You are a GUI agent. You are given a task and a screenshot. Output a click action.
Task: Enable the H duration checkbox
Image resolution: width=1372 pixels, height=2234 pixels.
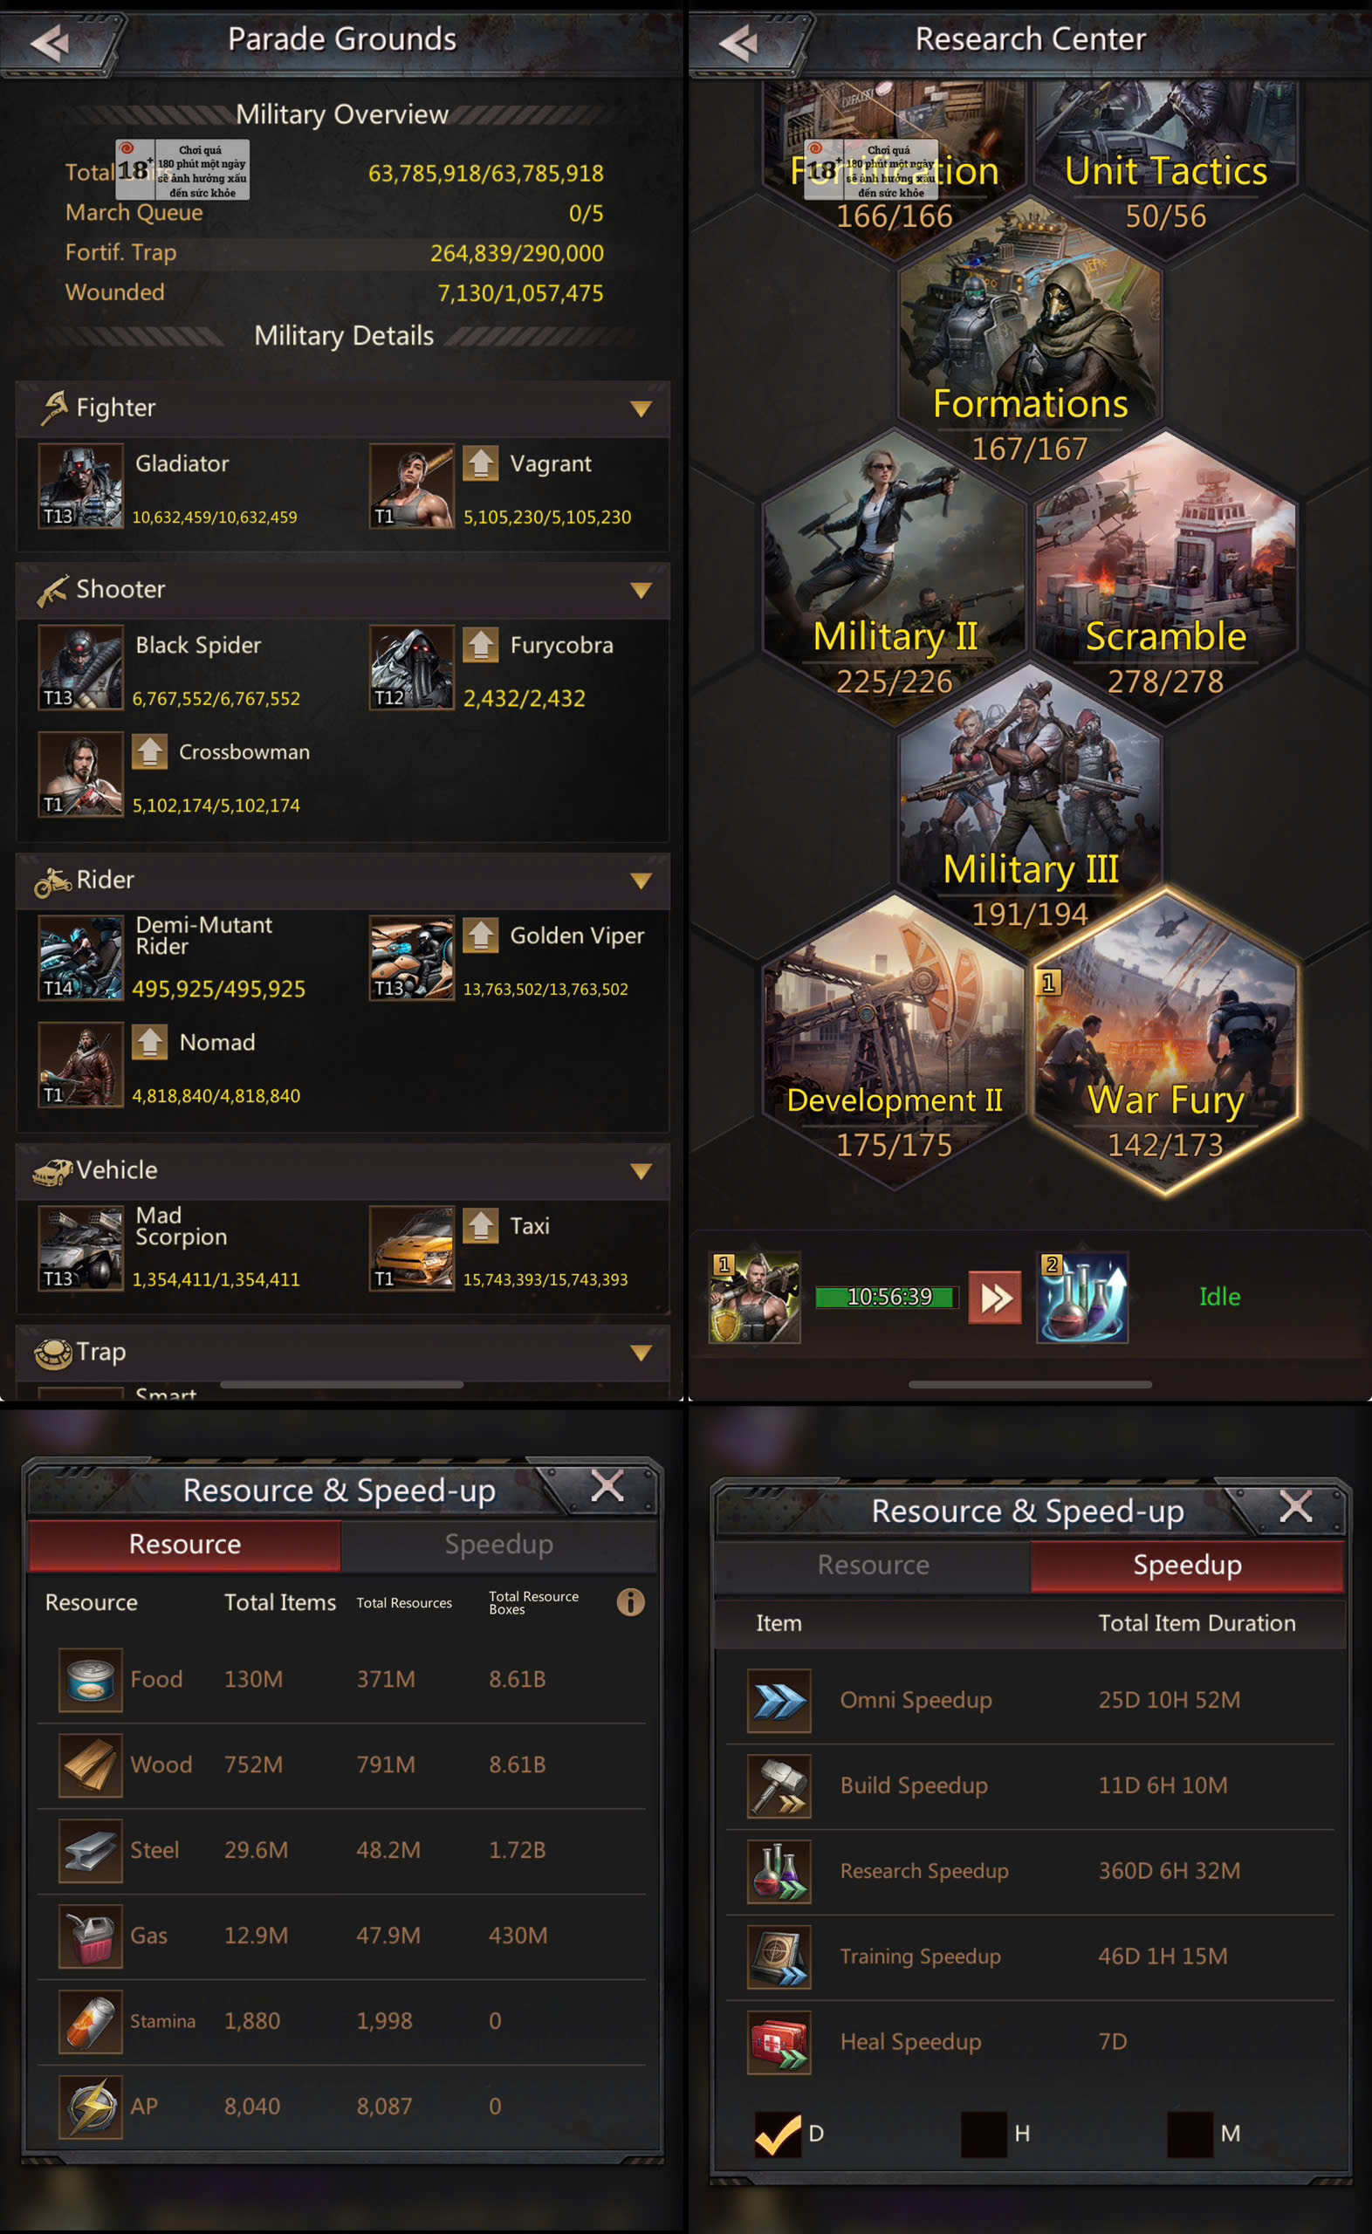(984, 2134)
